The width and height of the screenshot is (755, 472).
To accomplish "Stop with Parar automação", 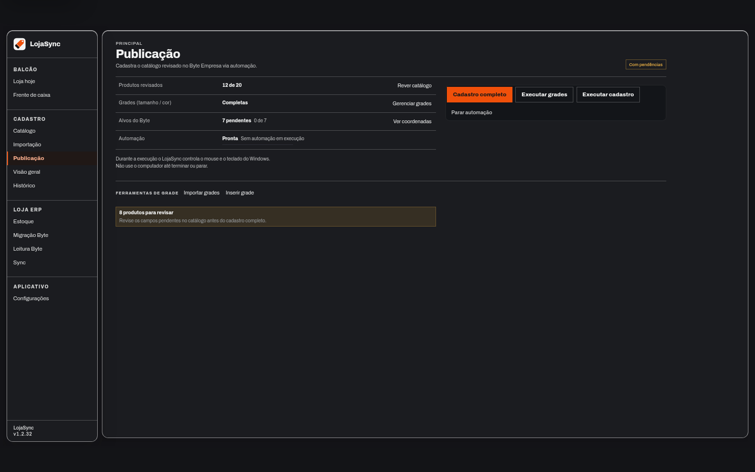I will [x=471, y=112].
